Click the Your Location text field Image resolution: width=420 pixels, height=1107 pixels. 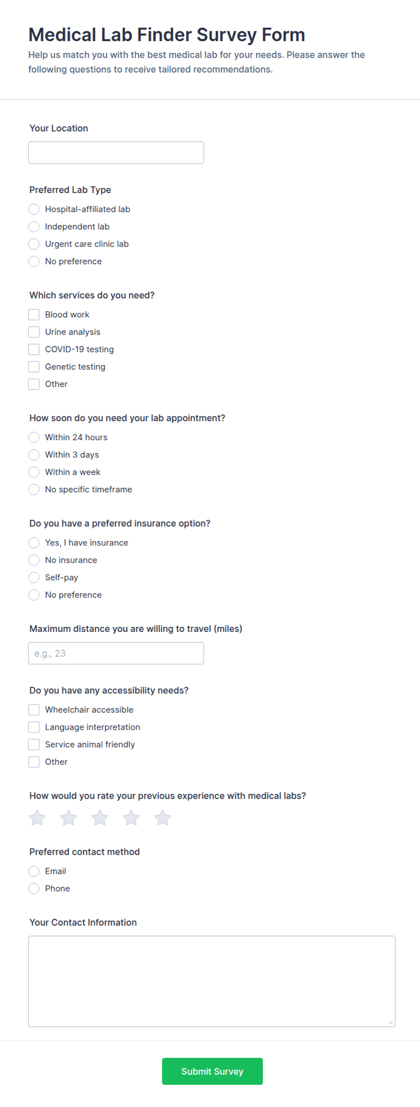pyautogui.click(x=116, y=153)
